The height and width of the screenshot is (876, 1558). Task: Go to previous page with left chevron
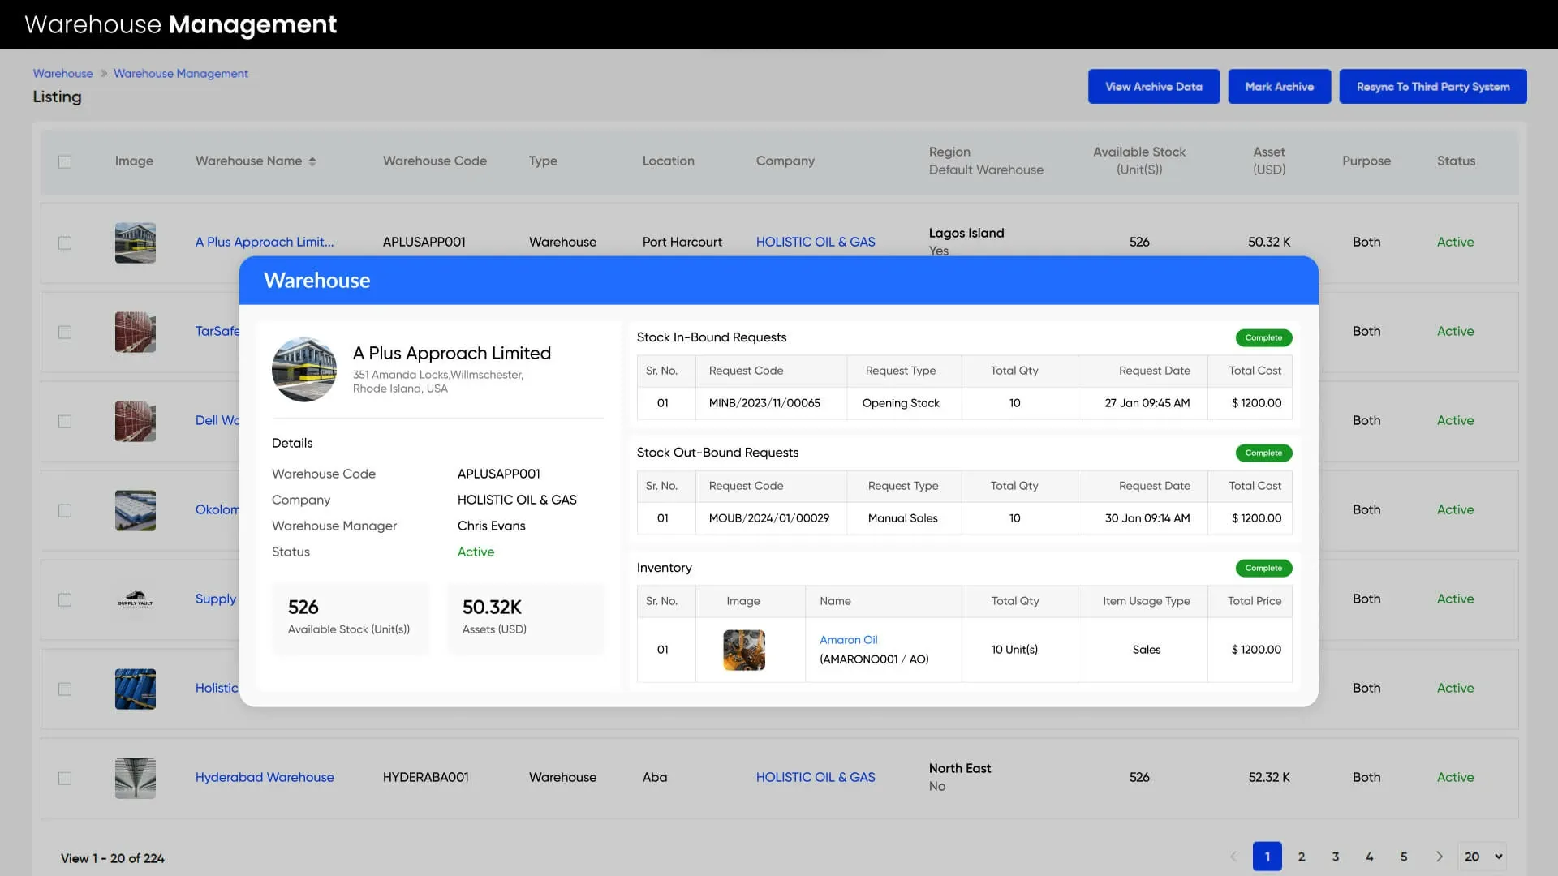click(1233, 857)
